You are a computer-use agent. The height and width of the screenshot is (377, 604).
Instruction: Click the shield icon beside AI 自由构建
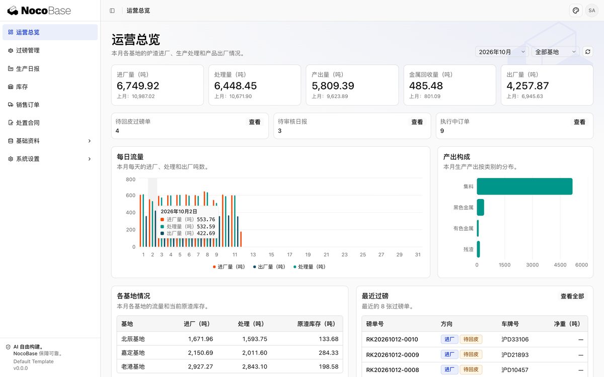8,347
